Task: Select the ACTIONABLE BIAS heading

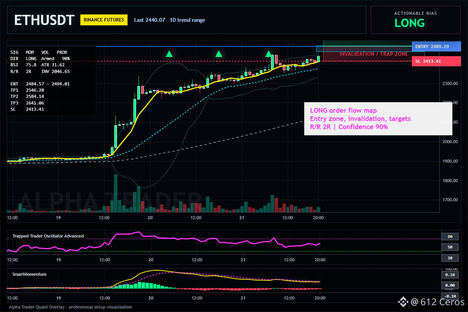Action: [x=415, y=13]
